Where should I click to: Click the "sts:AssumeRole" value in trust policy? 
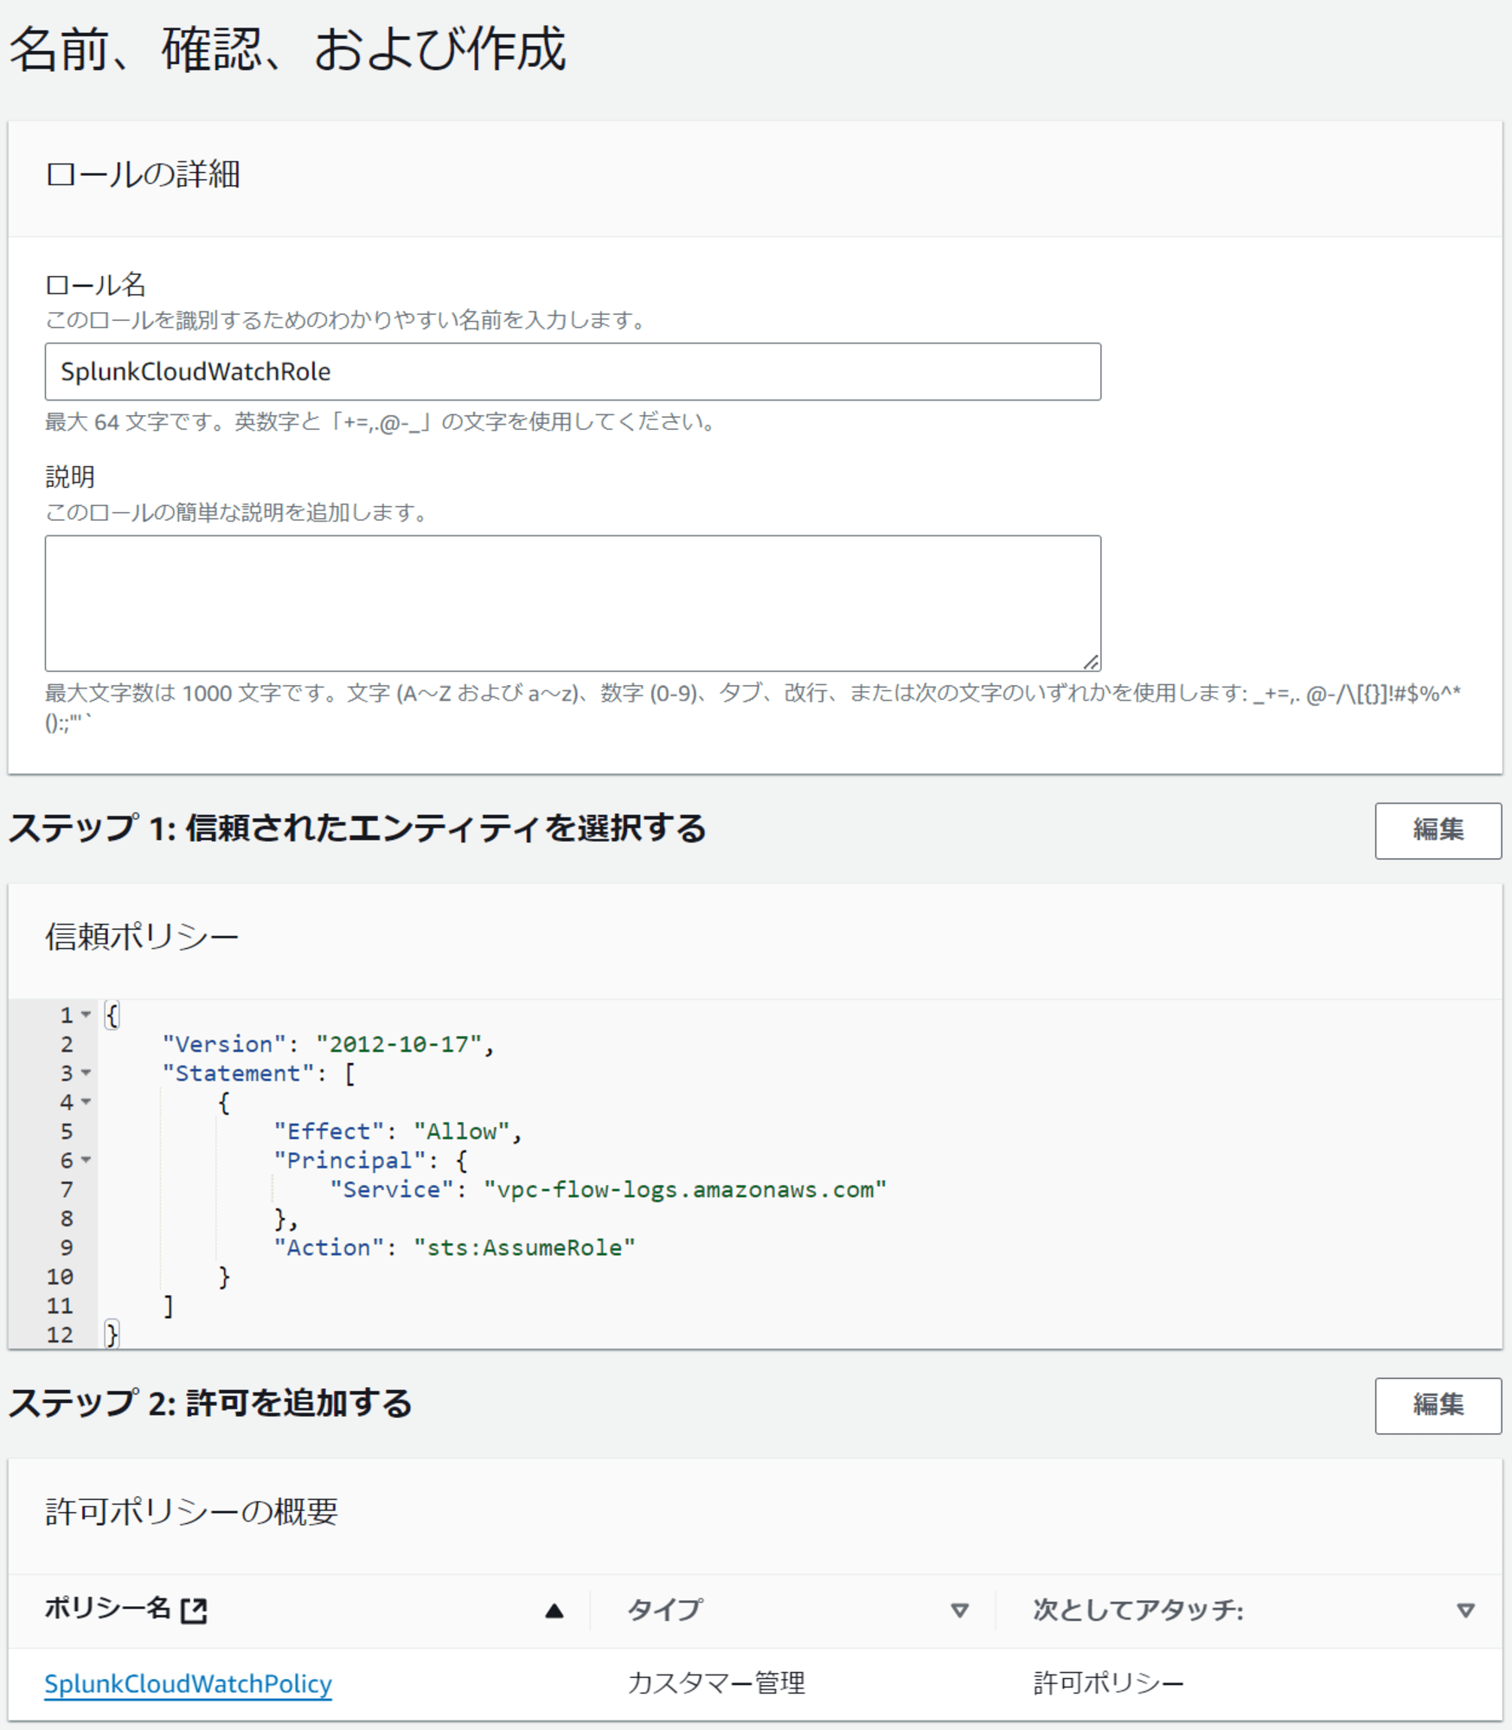(524, 1247)
